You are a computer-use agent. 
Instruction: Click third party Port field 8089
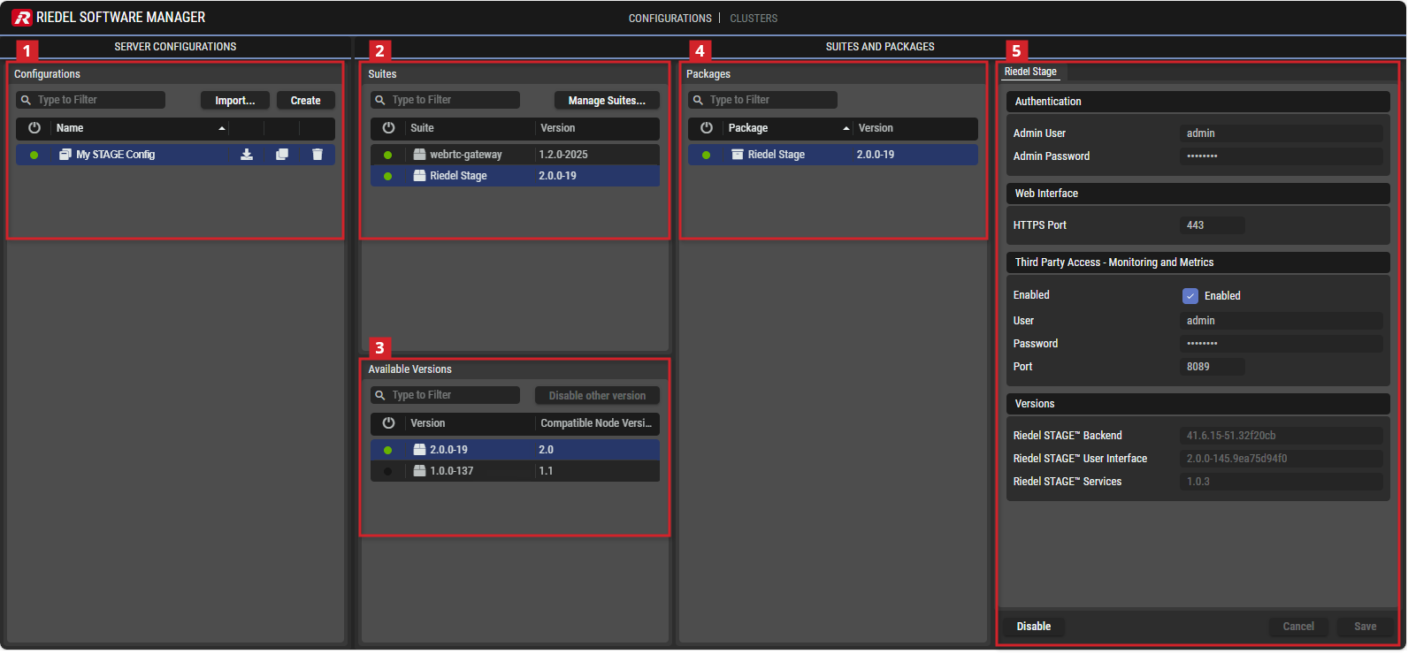point(1213,367)
